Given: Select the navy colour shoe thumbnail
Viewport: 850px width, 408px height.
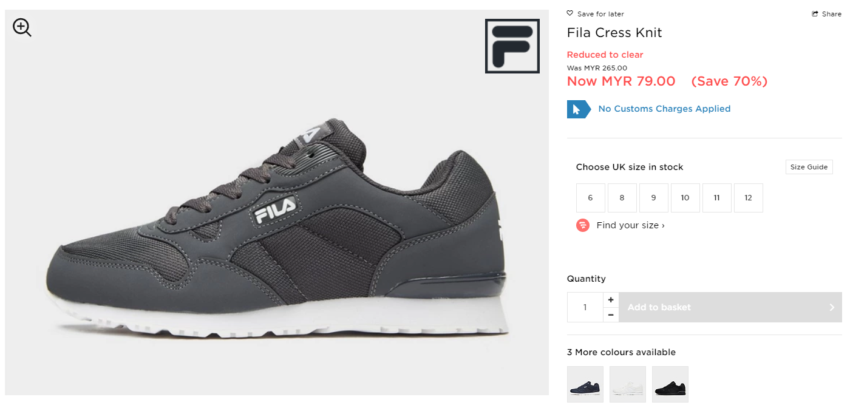Looking at the screenshot, I should 585,384.
